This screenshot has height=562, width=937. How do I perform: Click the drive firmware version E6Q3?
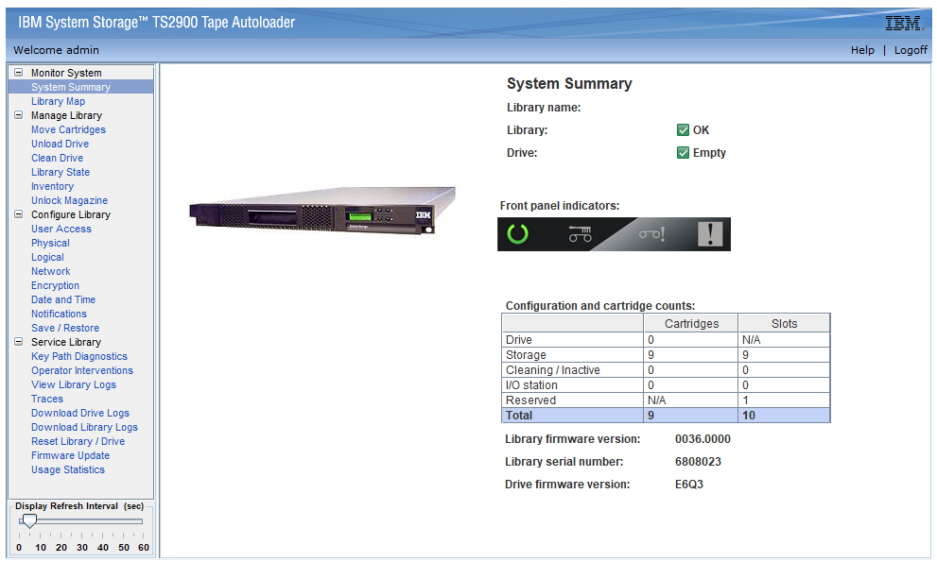tap(689, 485)
